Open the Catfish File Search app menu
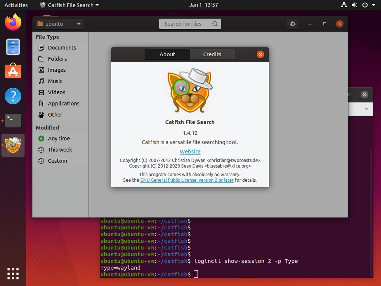Viewport: 381px width, 286px height. pos(69,5)
